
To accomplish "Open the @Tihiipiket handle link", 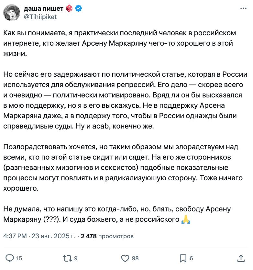I will point(40,17).
